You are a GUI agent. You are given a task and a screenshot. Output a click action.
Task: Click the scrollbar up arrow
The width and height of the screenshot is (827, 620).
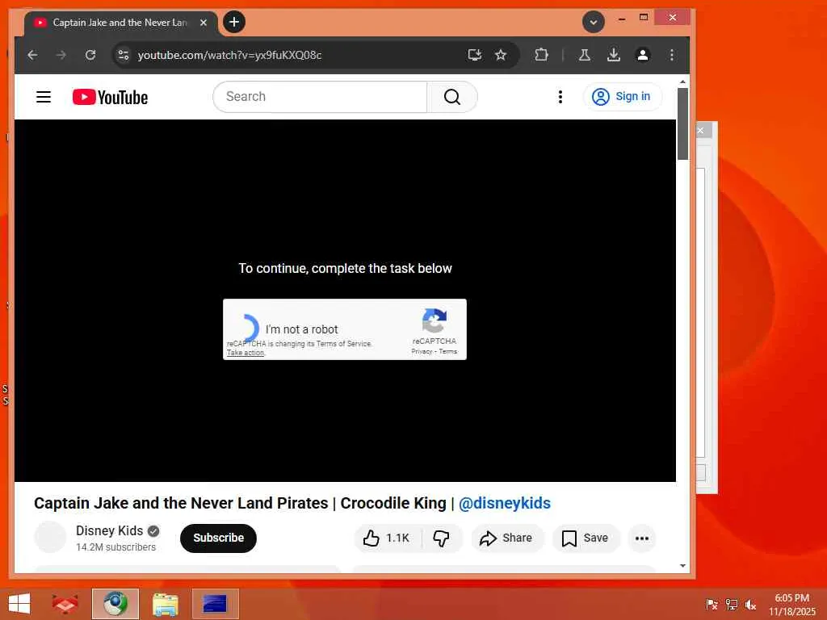tap(682, 82)
